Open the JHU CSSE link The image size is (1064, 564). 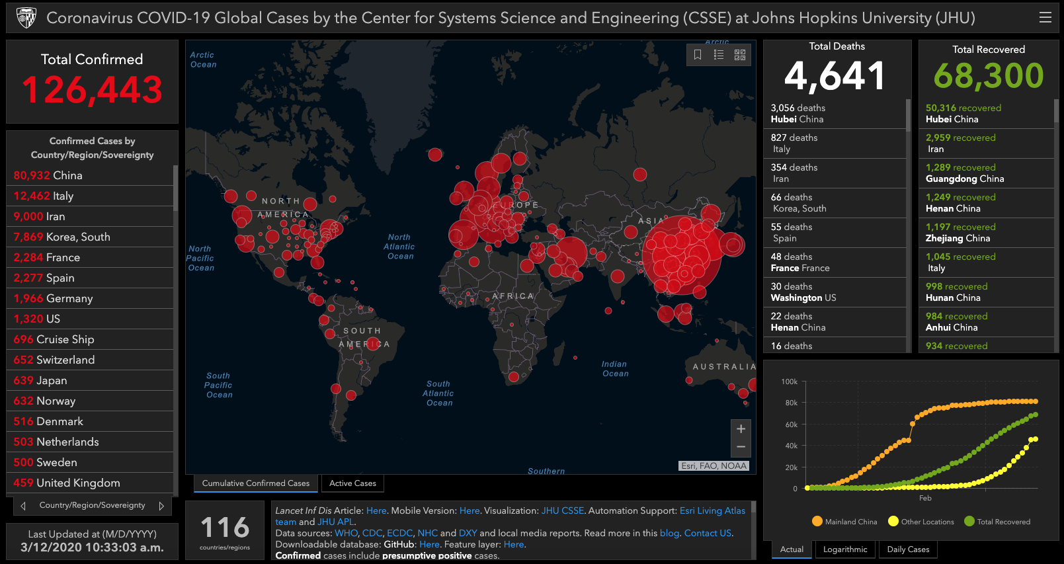click(x=563, y=510)
